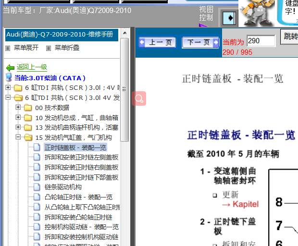The height and width of the screenshot is (246, 298).
Task: Click page icon beside 凸轮轴正时链 - 装配一览
Action: [x=37, y=197]
